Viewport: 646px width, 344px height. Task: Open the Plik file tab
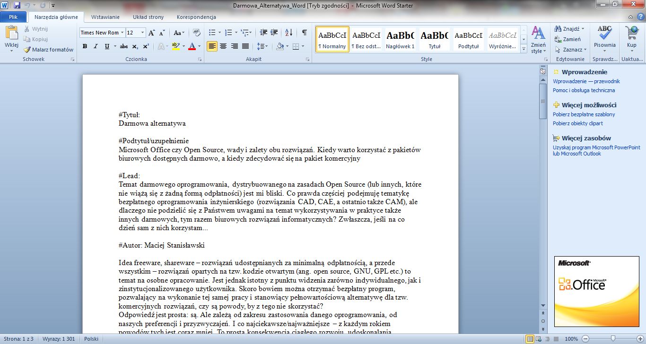click(x=13, y=17)
